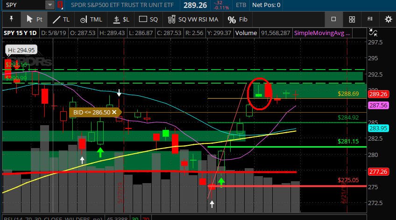
Task: Expand the SPY symbol dropdown
Action: click(x=50, y=5)
